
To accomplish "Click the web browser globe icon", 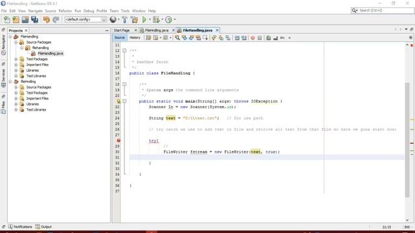I will pos(113,19).
